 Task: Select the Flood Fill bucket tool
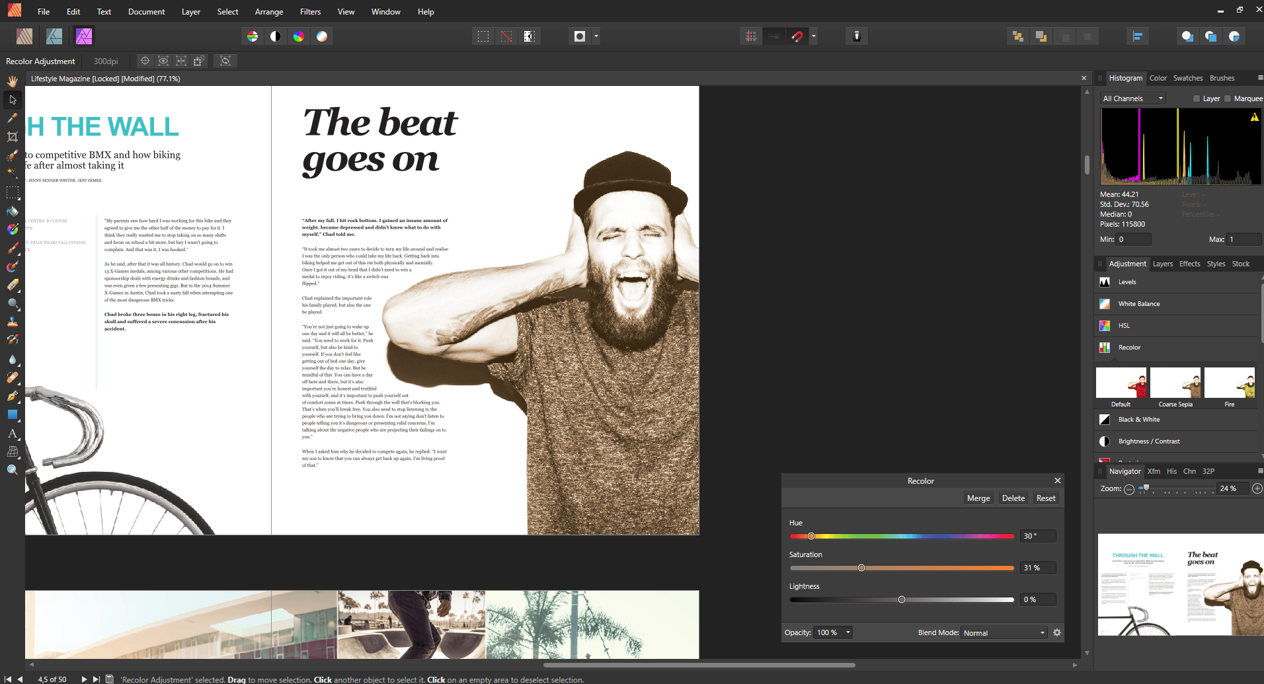click(13, 211)
